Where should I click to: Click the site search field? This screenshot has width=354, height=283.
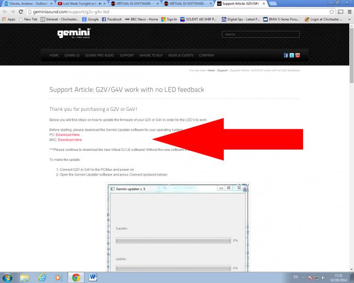pos(261,34)
